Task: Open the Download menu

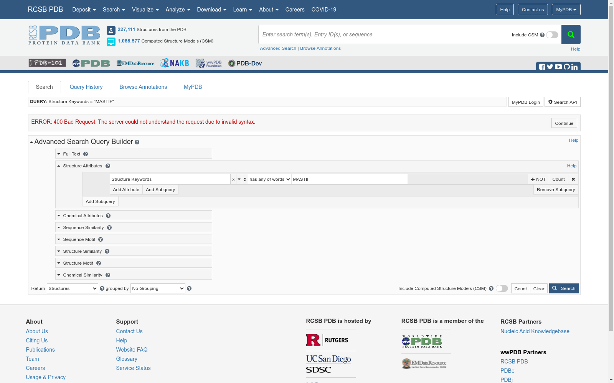Action: 212,10
